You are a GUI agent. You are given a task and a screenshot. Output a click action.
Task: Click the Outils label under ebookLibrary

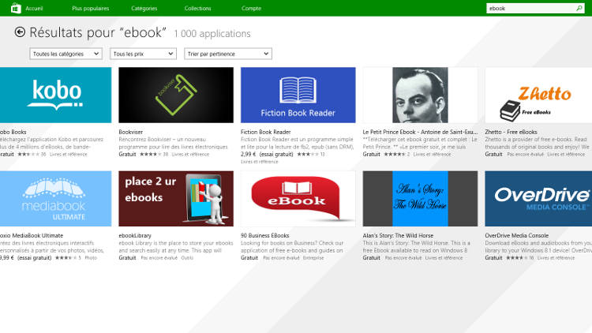coord(187,258)
